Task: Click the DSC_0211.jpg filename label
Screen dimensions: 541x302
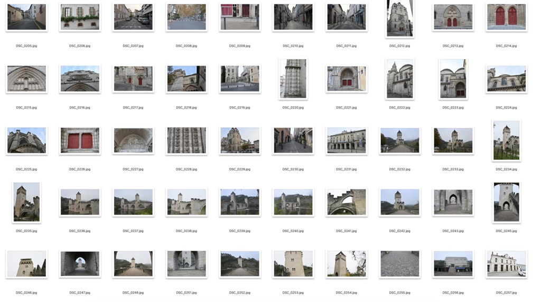Action: (x=347, y=45)
